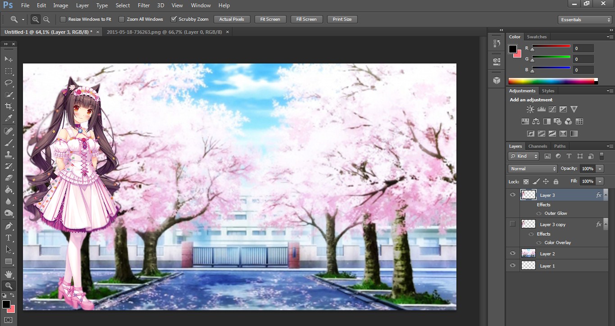This screenshot has height=326, width=615.
Task: Add a Curves adjustment
Action: coord(552,109)
